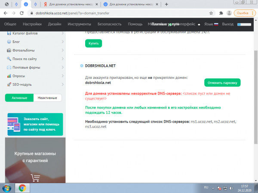Image resolution: width=258 pixels, height=193 pixels.
Task: Click the page vertical scrollbar
Action: (x=256, y=97)
